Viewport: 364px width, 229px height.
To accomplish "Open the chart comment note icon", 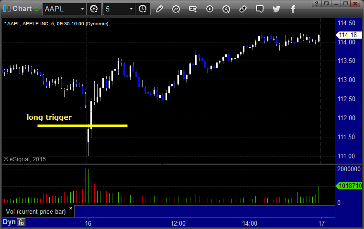I will 260,9.
